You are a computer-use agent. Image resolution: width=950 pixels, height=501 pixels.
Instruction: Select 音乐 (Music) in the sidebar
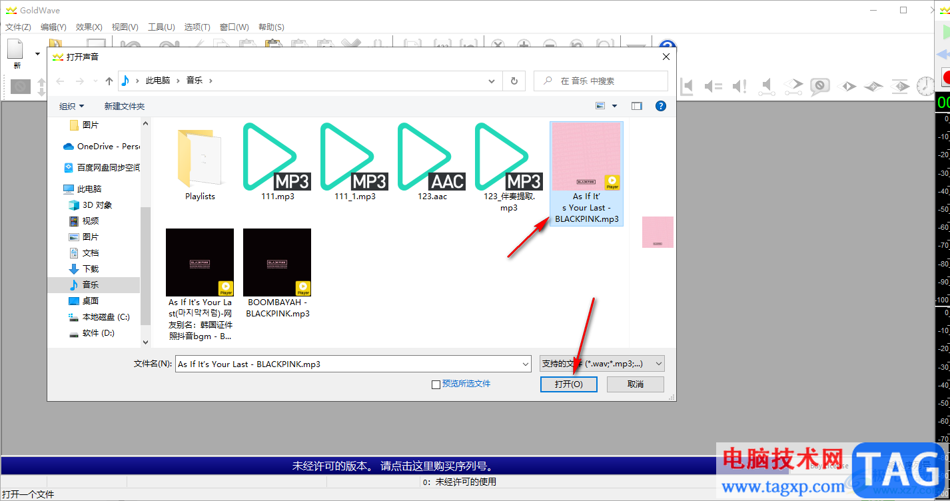(x=93, y=285)
